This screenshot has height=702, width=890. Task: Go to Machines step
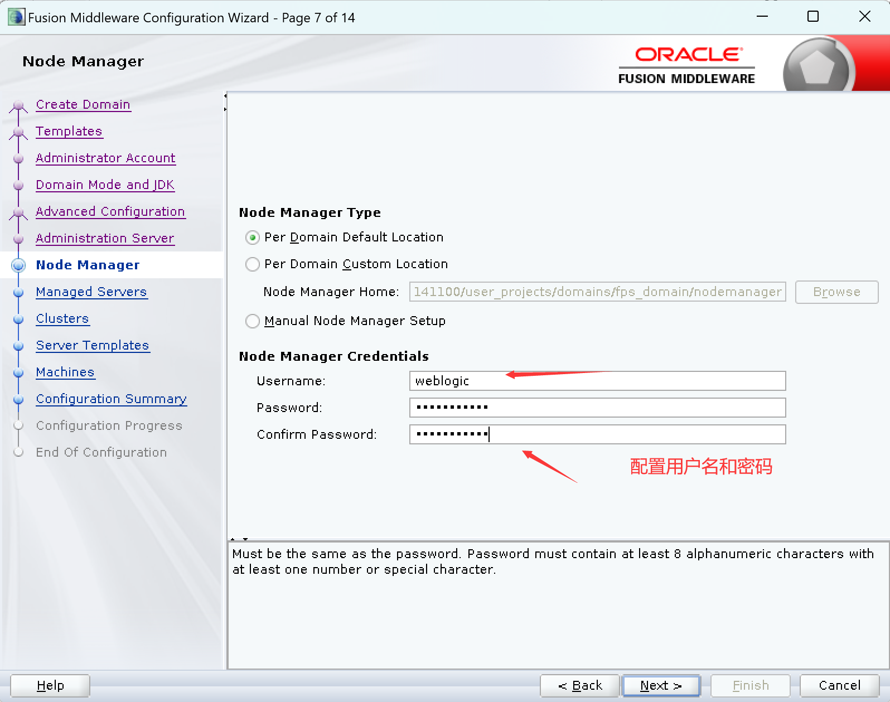tap(65, 372)
